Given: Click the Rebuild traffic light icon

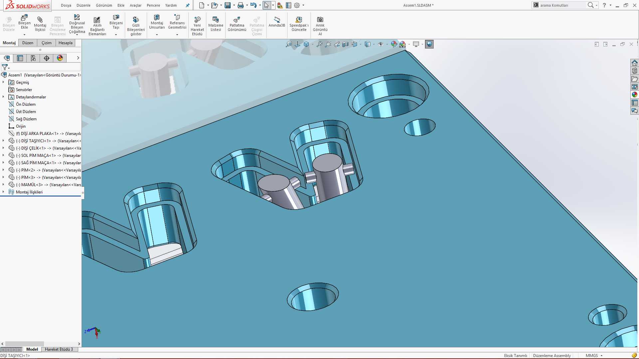Looking at the screenshot, I should 280,5.
